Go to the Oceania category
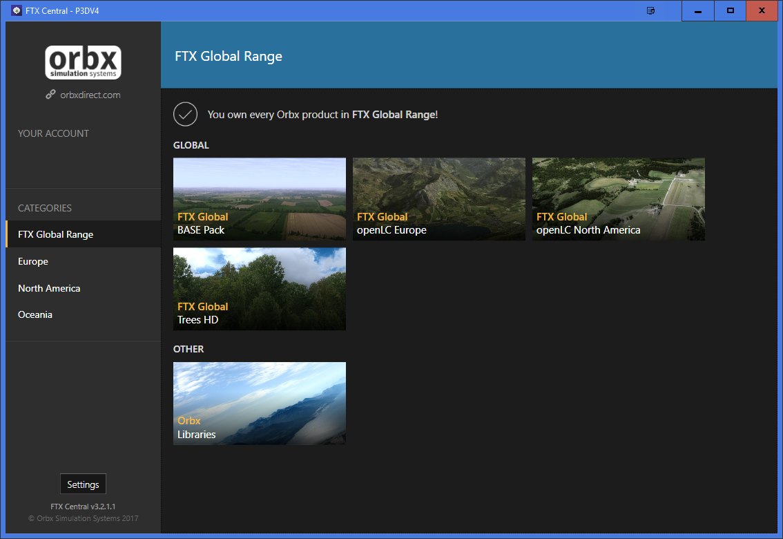Screen dimensions: 783x539 tap(84, 314)
